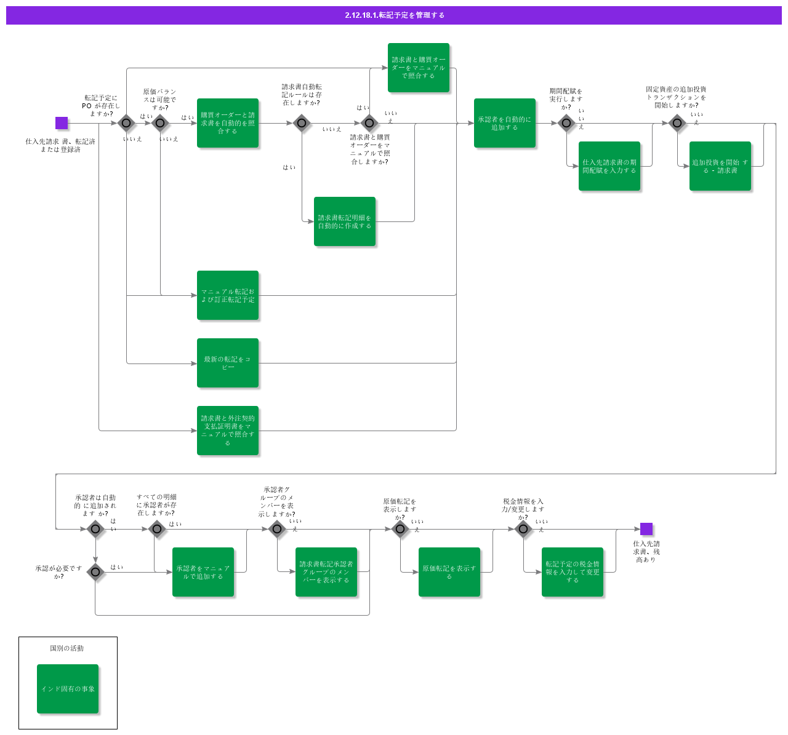Click the 期間配賦を実行しますか? gateway diamond
The width and height of the screenshot is (788, 735).
tap(566, 123)
